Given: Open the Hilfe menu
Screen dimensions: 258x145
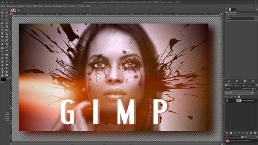Looking at the screenshot, I should [x=88, y=6].
